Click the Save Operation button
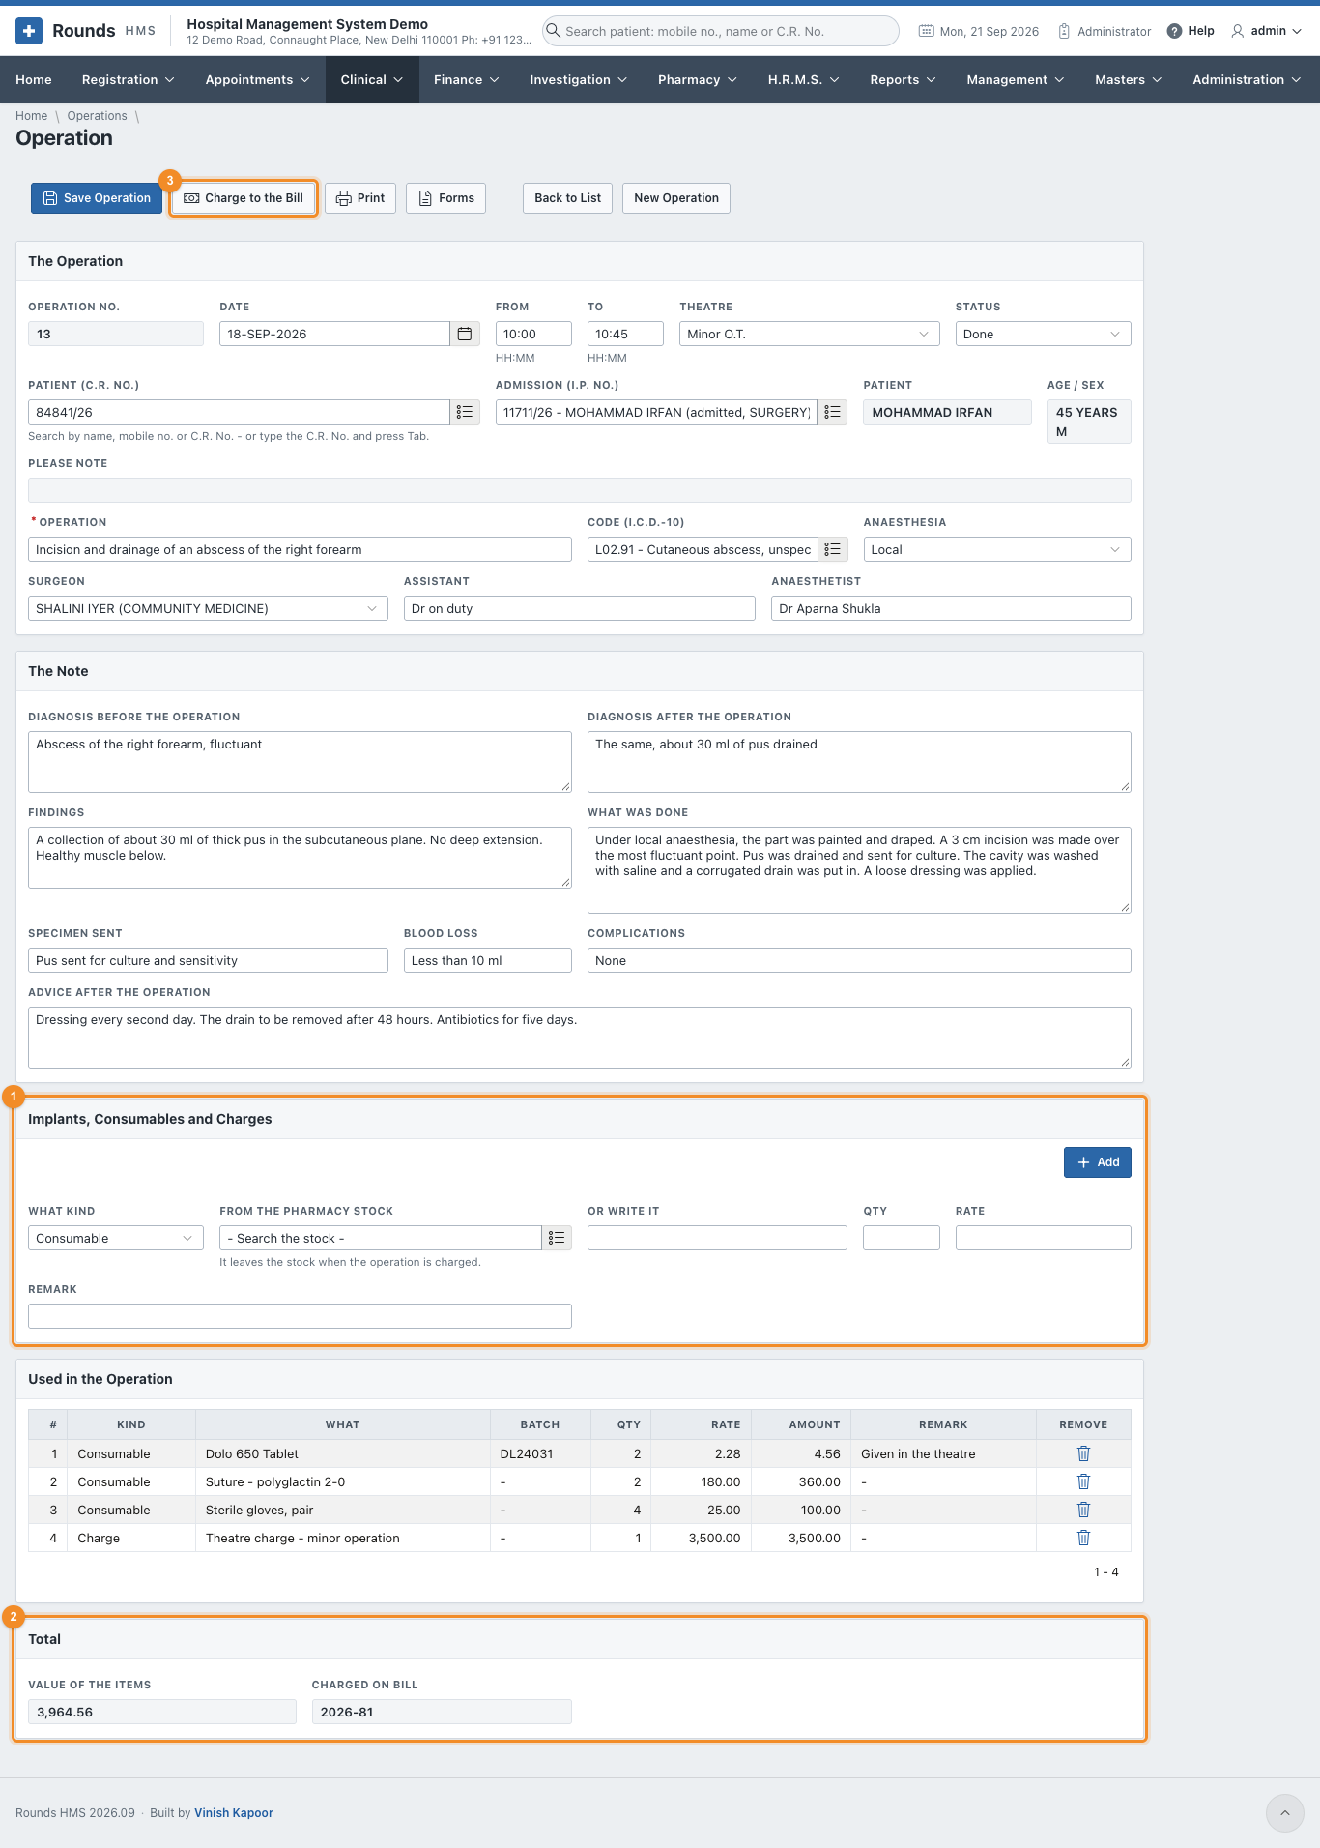 tap(97, 198)
